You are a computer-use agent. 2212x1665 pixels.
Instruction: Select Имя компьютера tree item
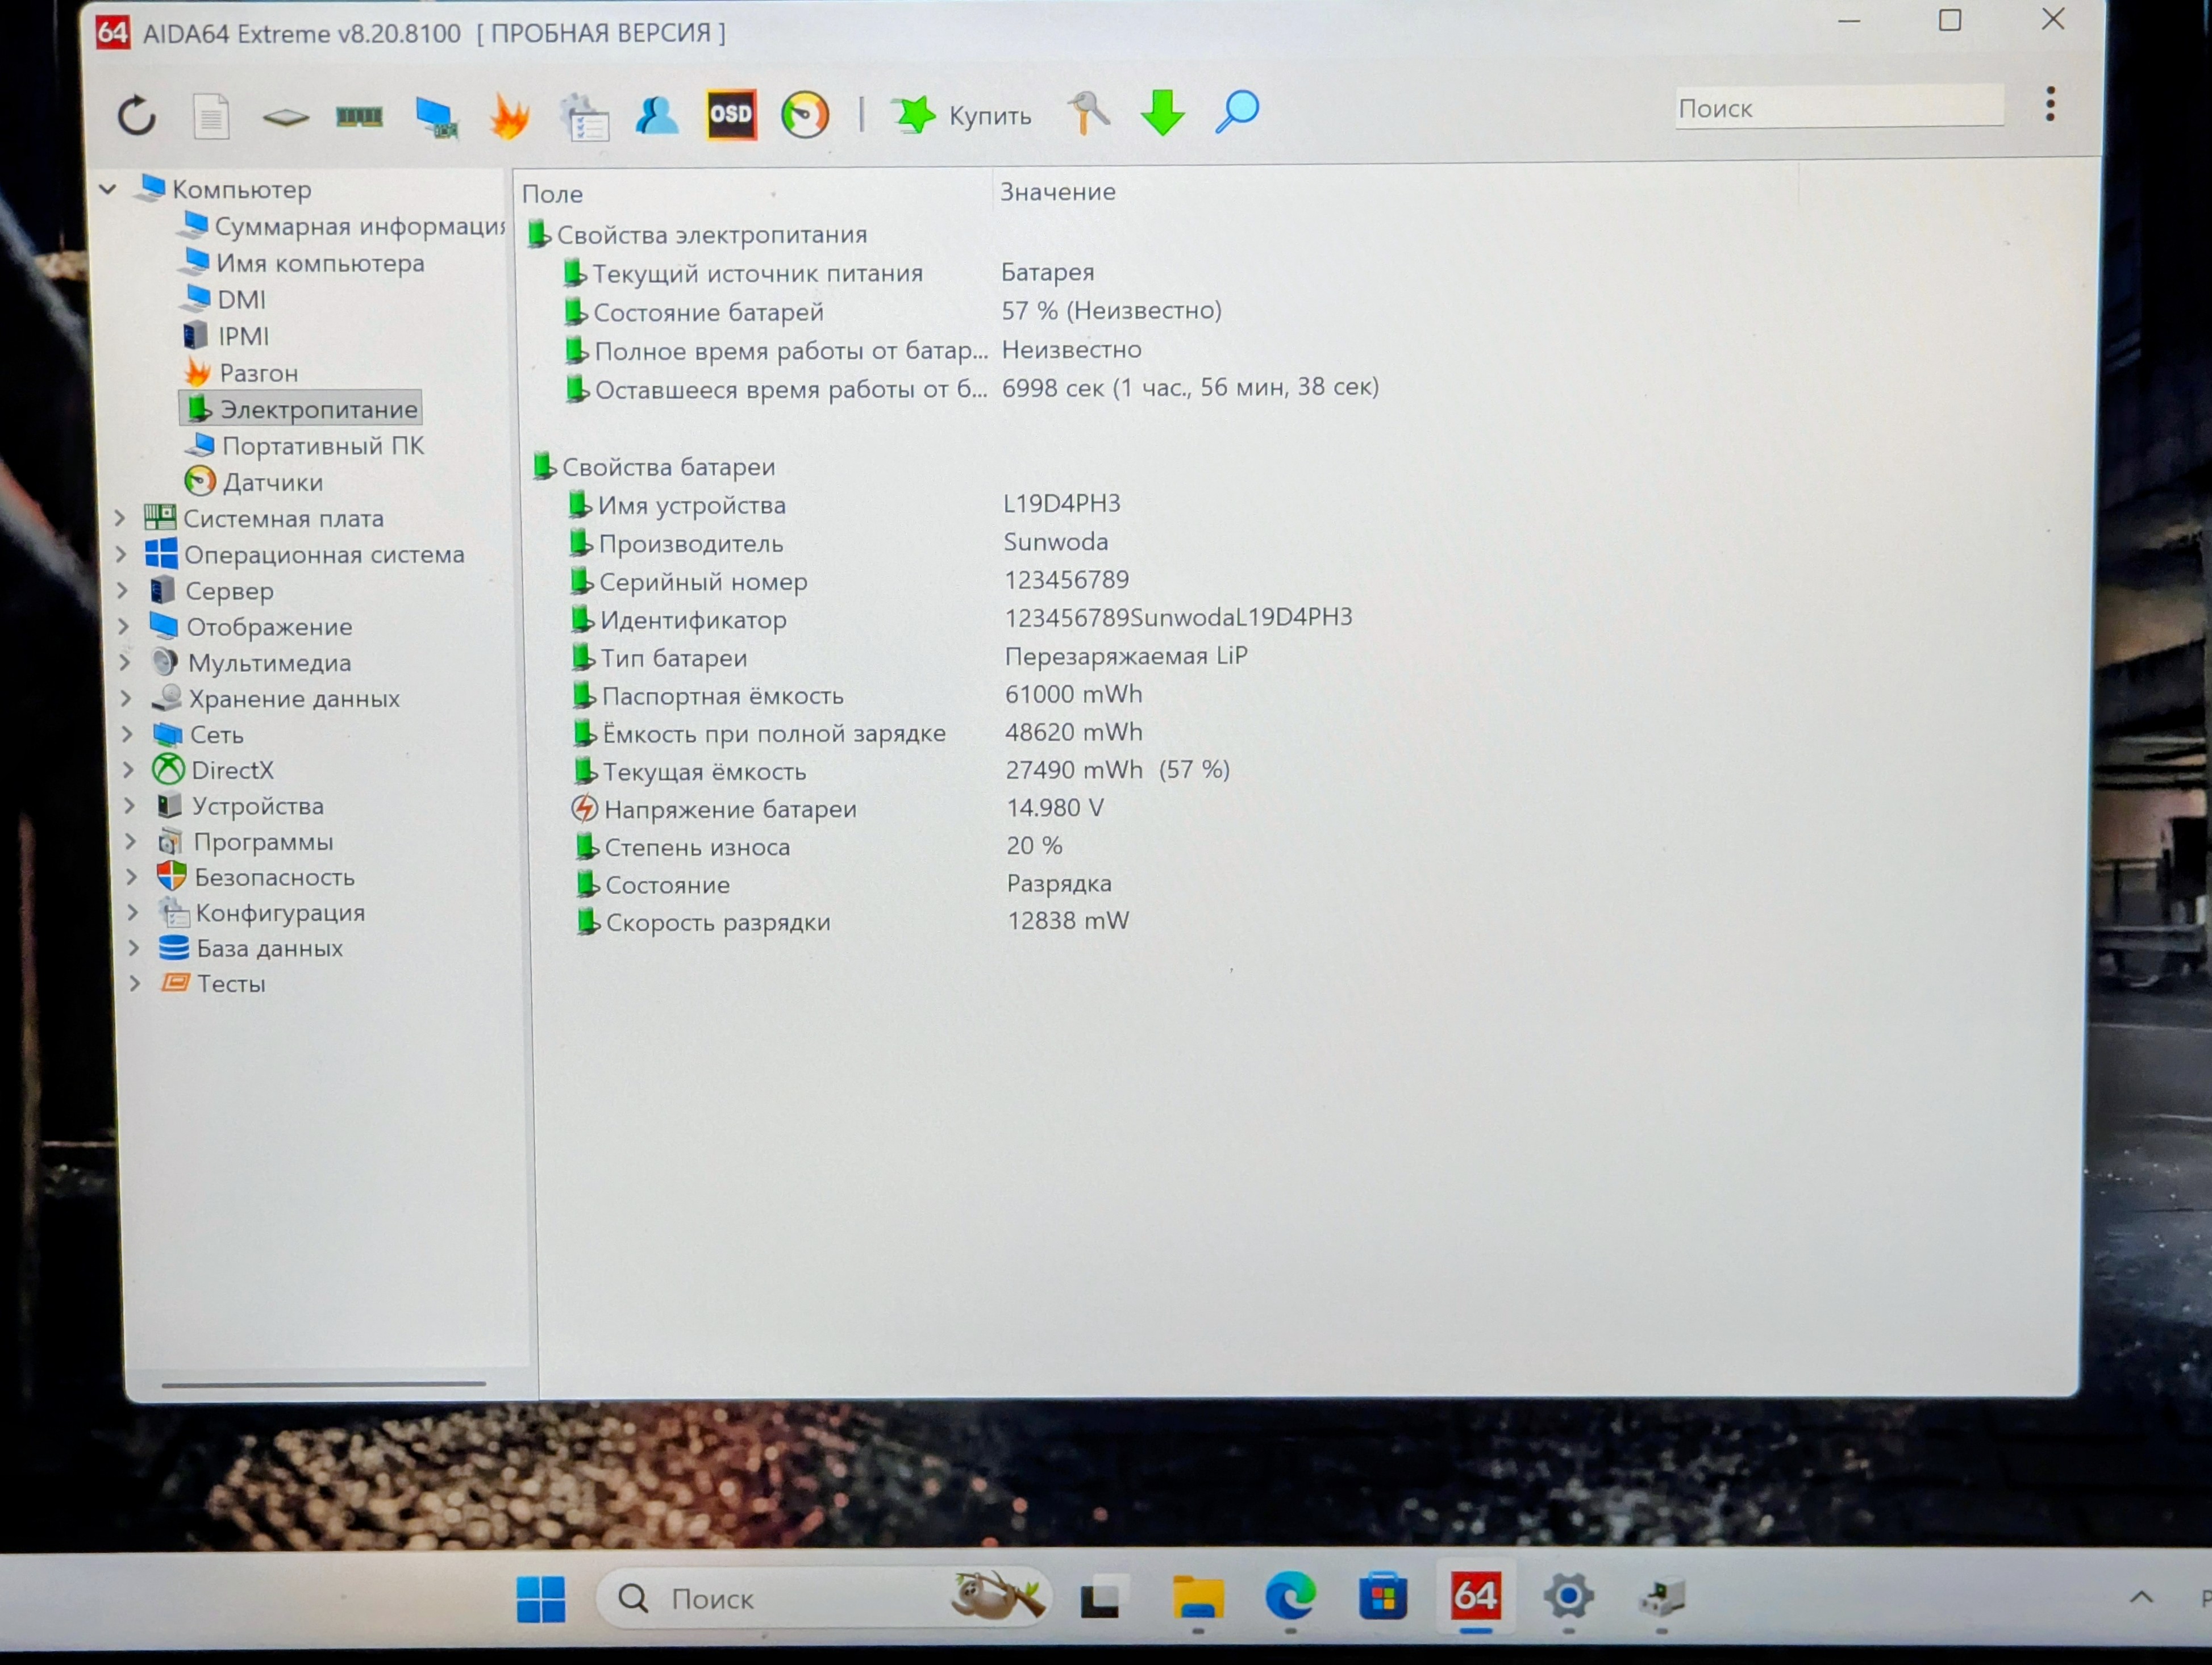pyautogui.click(x=303, y=263)
